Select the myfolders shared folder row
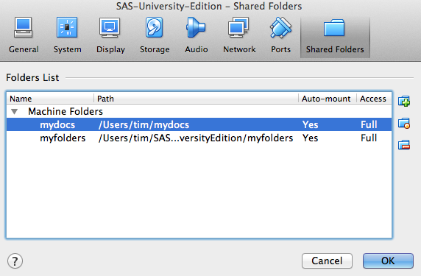Image resolution: width=421 pixels, height=276 pixels. (x=199, y=138)
